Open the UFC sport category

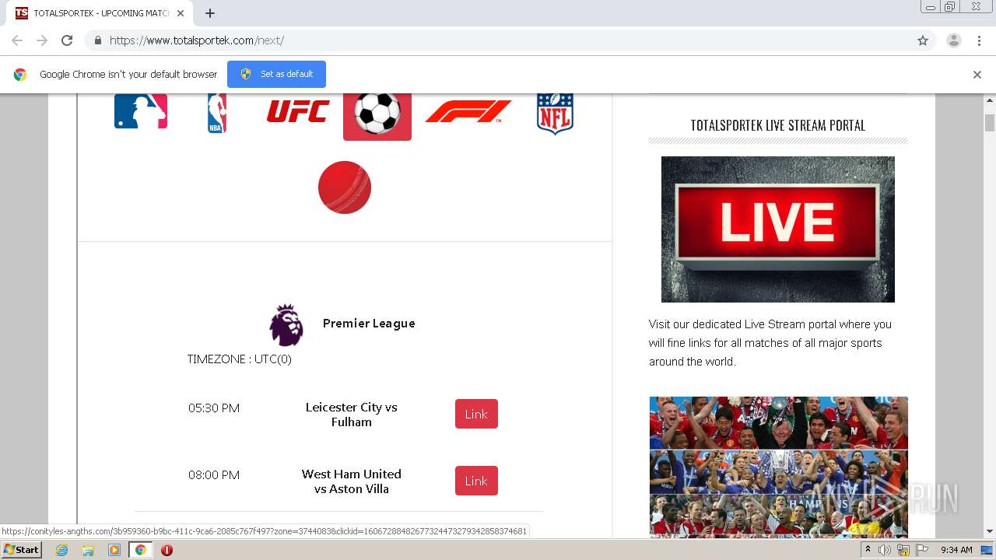(298, 111)
